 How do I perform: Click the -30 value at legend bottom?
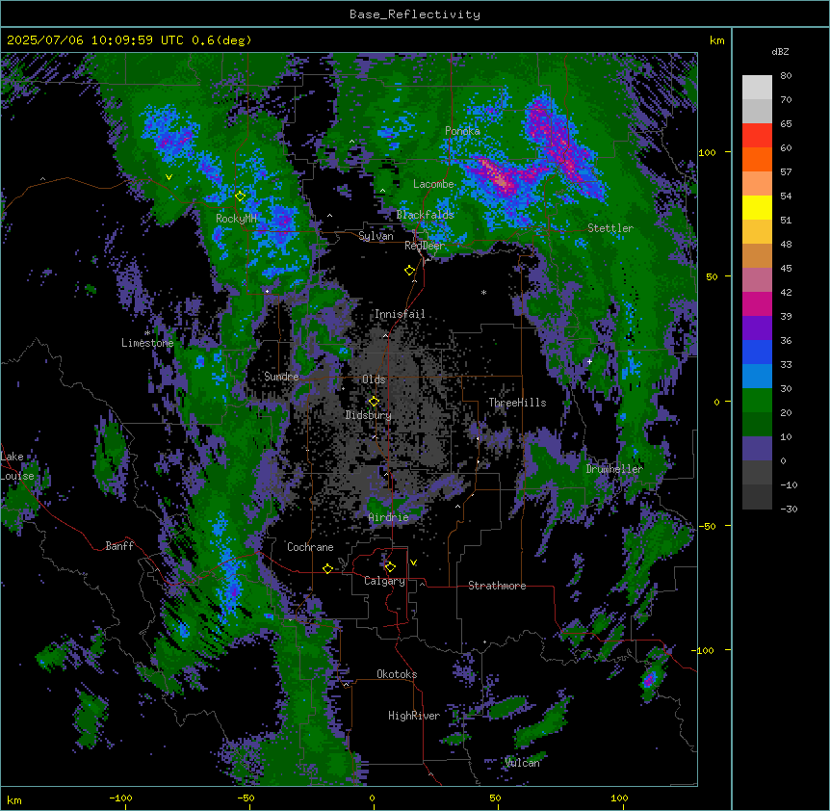pyautogui.click(x=789, y=509)
